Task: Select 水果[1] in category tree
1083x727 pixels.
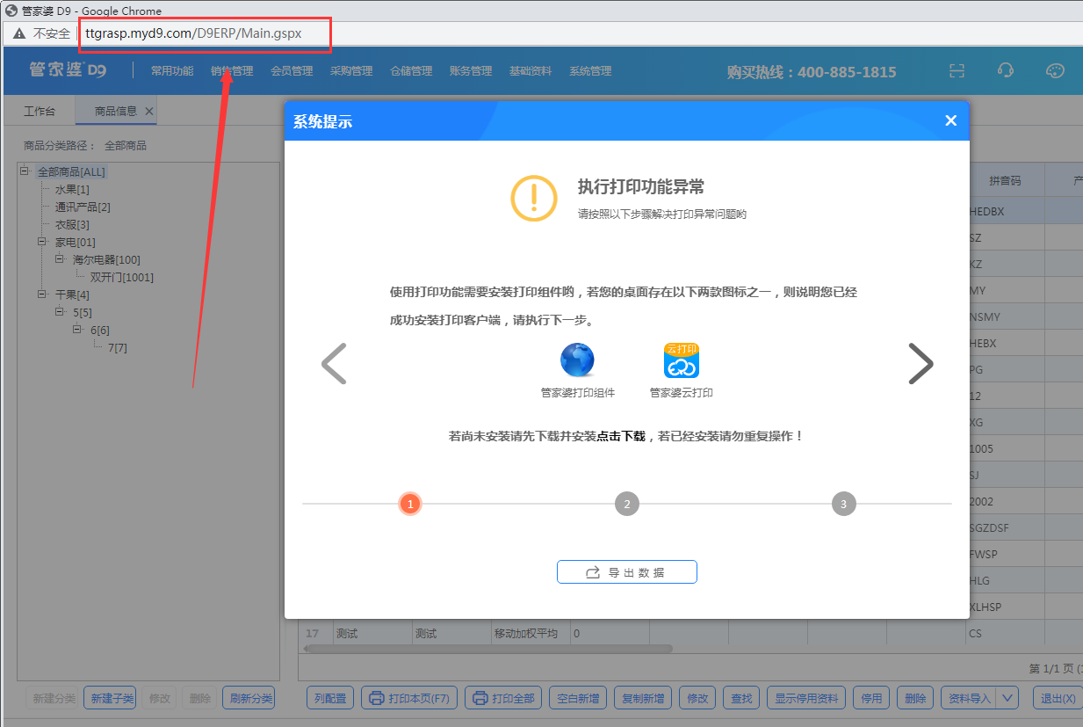Action: (72, 189)
